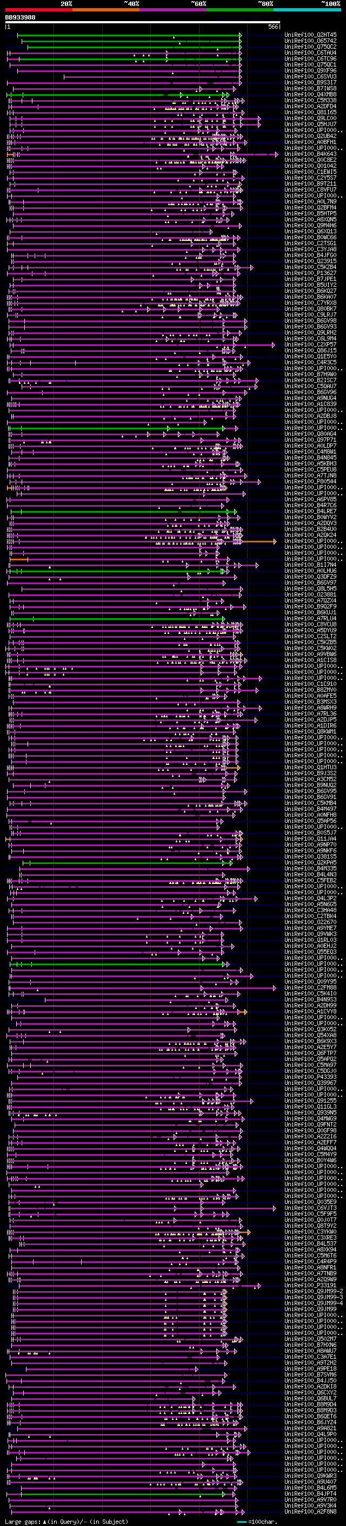Open hit UniRef100_B7IWS8

tap(310, 88)
